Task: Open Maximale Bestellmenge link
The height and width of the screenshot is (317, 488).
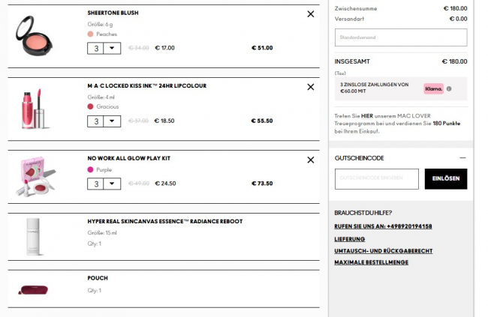Action: tap(371, 262)
